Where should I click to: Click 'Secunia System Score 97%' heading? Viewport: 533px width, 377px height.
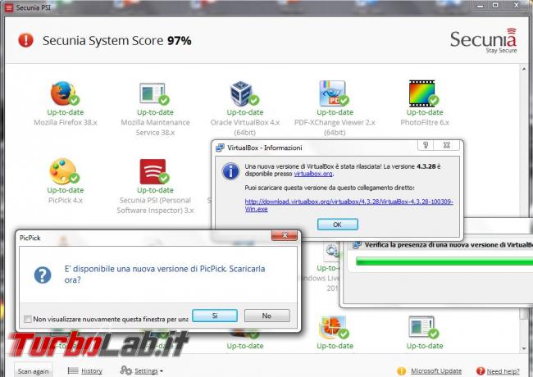pos(116,41)
